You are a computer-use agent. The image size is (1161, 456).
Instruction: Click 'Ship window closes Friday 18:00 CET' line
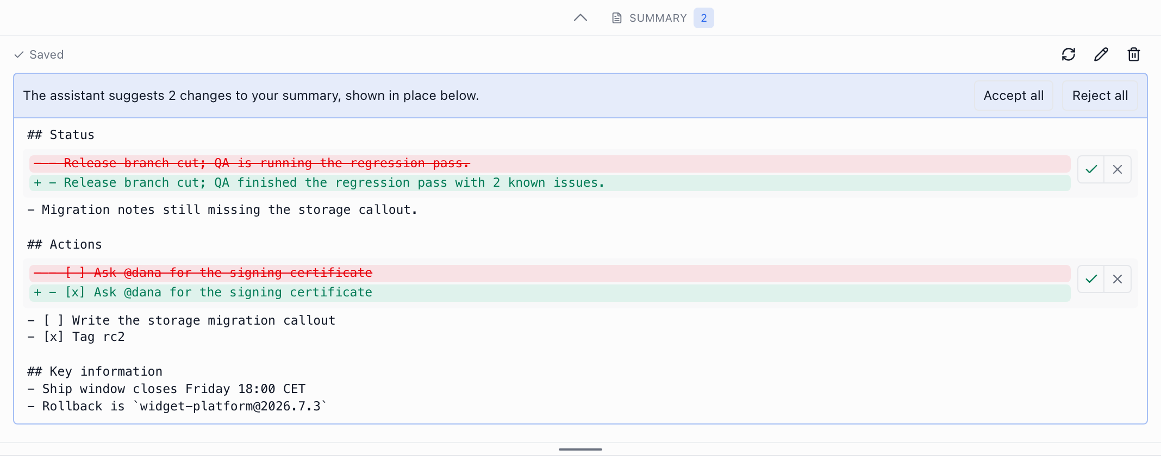coord(166,389)
